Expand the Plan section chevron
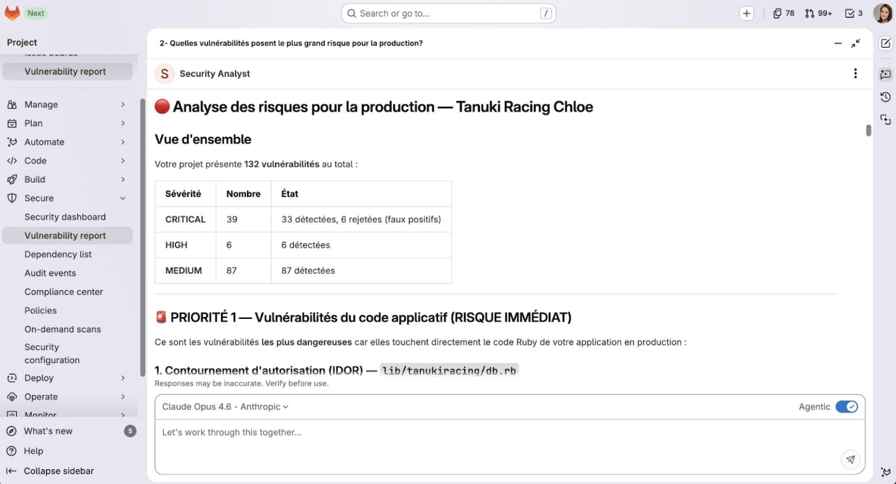This screenshot has width=896, height=484. click(123, 123)
